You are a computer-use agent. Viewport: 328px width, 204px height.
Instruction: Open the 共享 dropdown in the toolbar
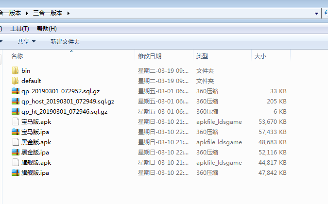26,41
